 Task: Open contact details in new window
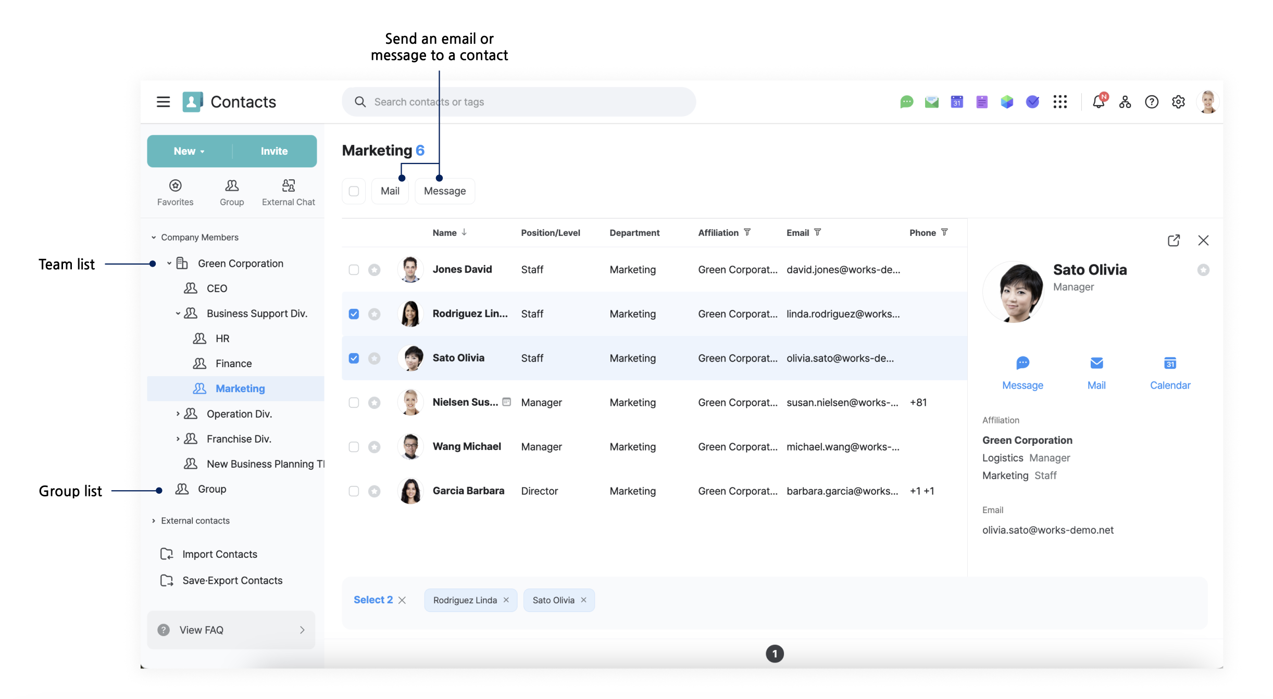coord(1174,240)
